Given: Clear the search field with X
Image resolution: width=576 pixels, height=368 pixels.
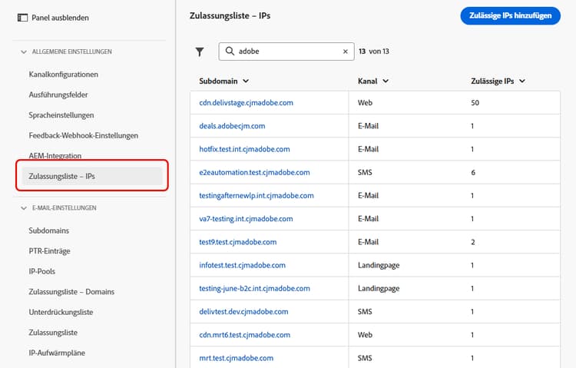Looking at the screenshot, I should (x=346, y=51).
